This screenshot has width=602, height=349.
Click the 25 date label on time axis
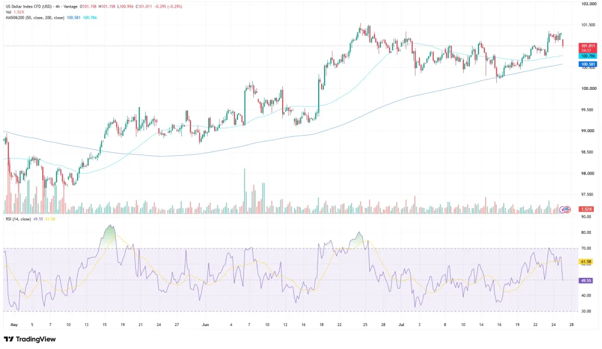[x=365, y=324]
